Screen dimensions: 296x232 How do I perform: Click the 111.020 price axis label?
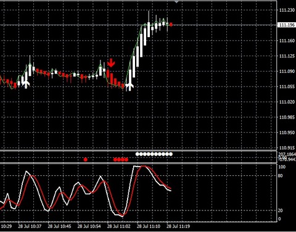pos(287,102)
